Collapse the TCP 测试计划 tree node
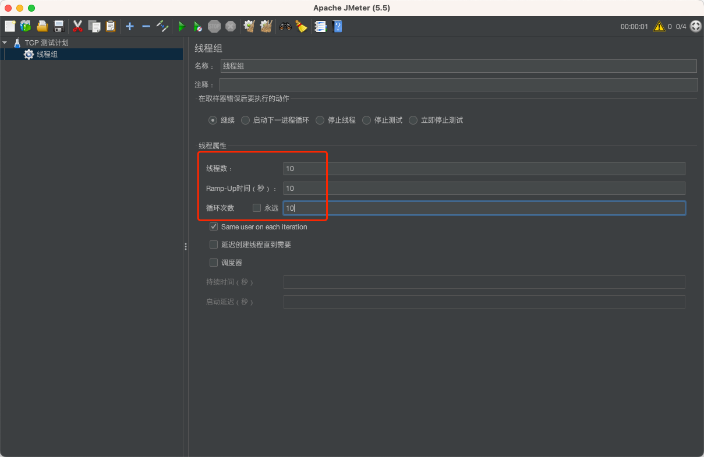This screenshot has width=704, height=457. tap(5, 42)
